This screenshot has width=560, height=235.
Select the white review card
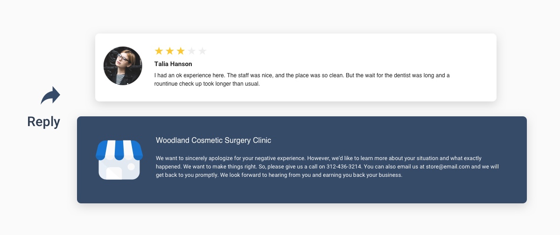click(x=296, y=67)
